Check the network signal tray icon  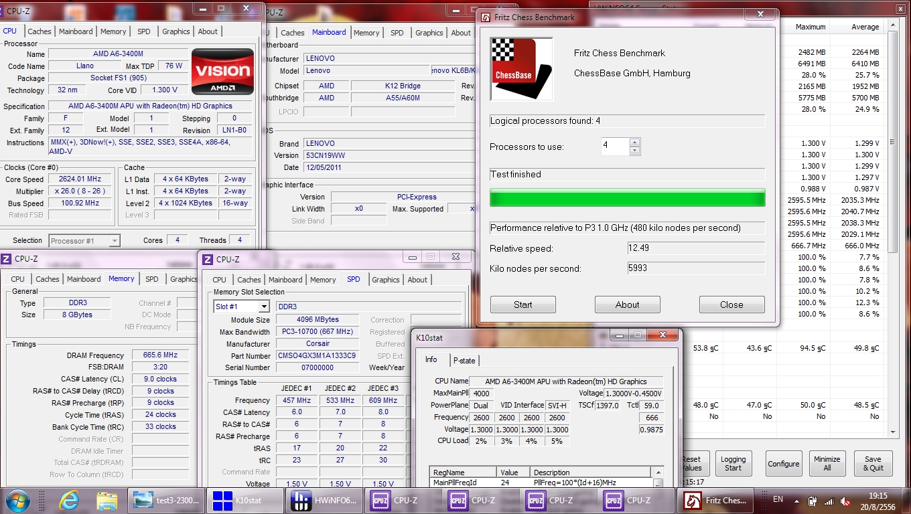pyautogui.click(x=829, y=500)
